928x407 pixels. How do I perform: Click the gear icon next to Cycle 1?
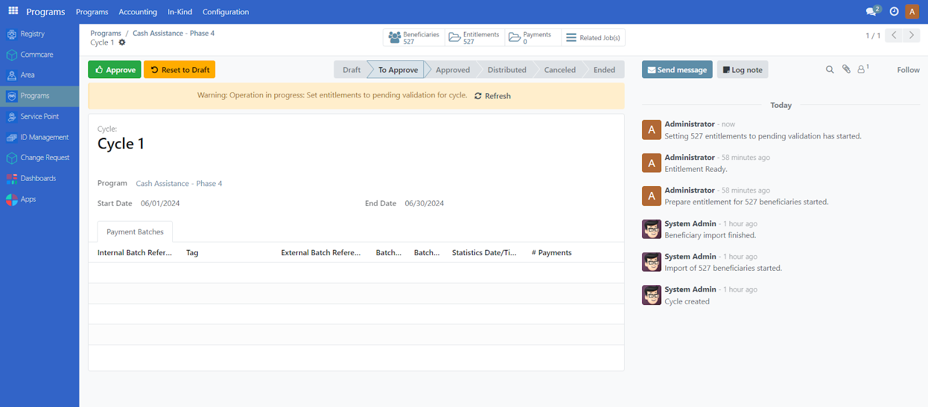pos(122,42)
